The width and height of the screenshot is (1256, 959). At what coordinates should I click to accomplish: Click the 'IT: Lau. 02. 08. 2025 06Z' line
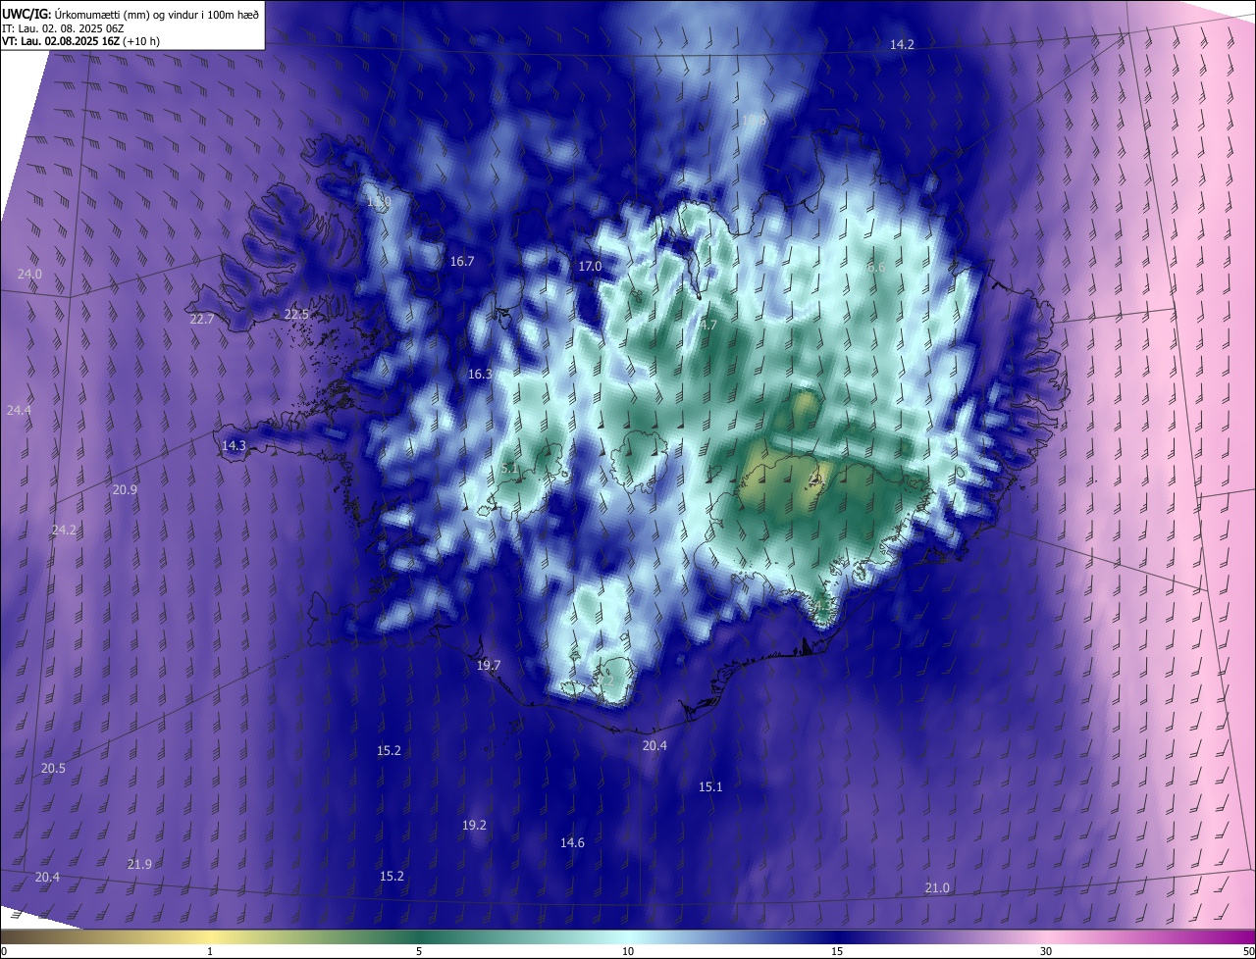coord(62,27)
